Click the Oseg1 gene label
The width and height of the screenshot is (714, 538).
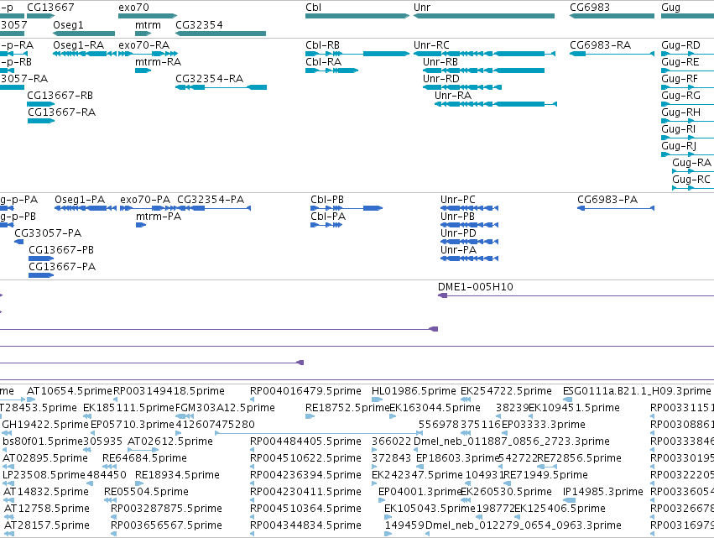click(x=68, y=24)
